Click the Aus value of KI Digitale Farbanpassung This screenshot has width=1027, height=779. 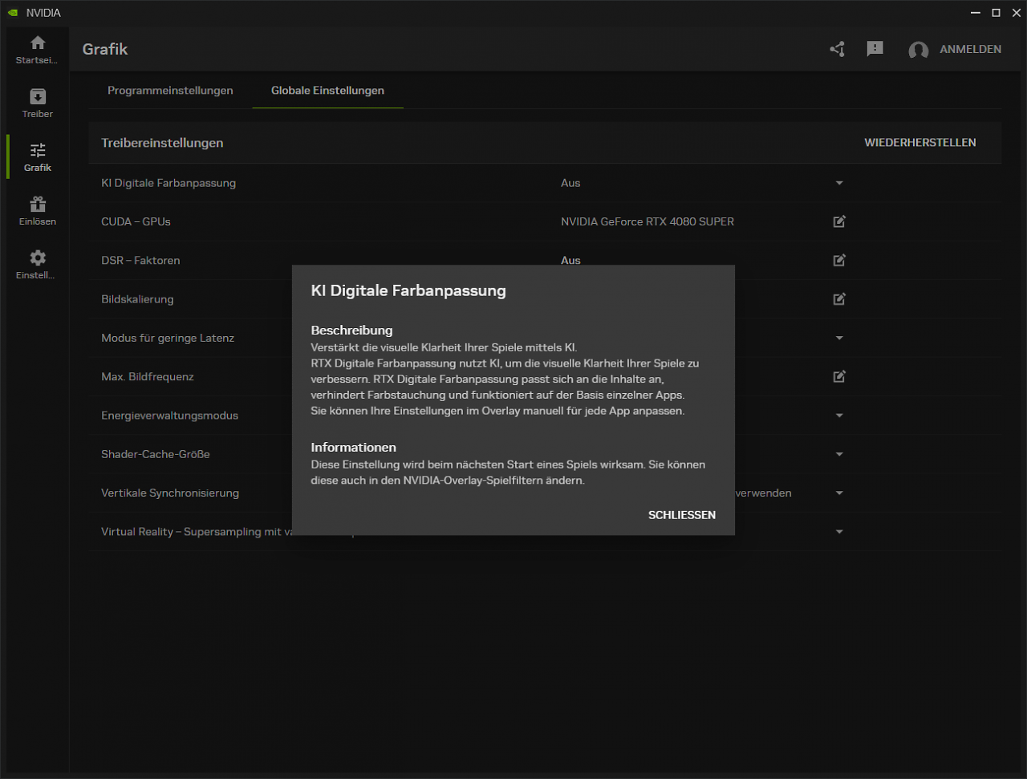570,183
